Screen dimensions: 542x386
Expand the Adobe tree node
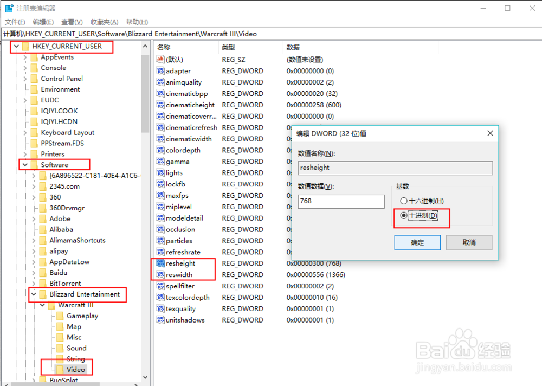click(34, 218)
